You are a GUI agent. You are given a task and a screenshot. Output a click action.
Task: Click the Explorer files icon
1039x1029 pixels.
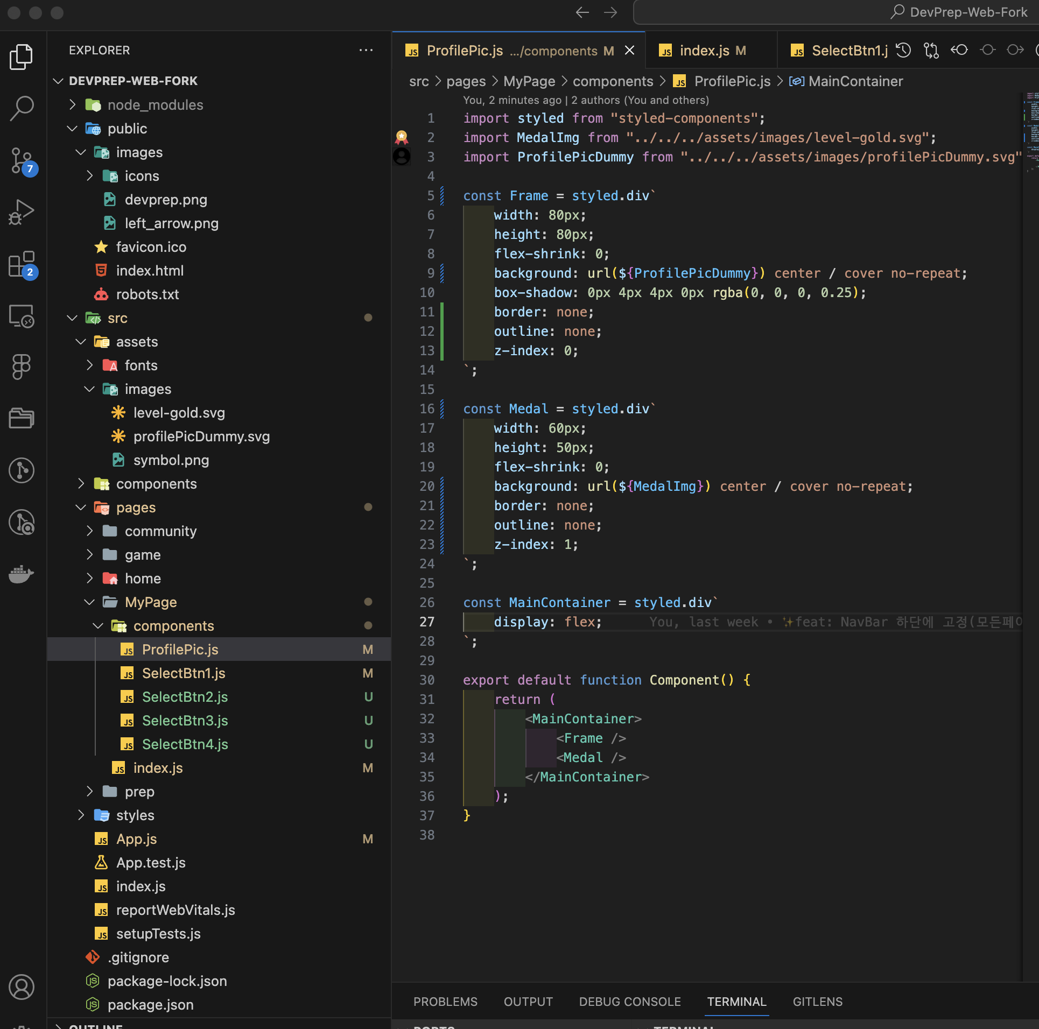[x=22, y=57]
